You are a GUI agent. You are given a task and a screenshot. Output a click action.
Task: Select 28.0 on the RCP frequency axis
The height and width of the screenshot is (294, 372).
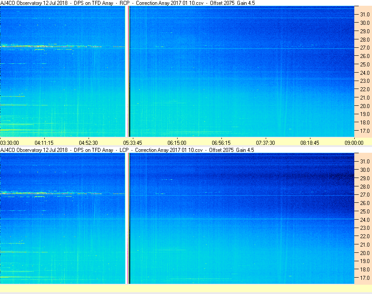[x=365, y=39]
